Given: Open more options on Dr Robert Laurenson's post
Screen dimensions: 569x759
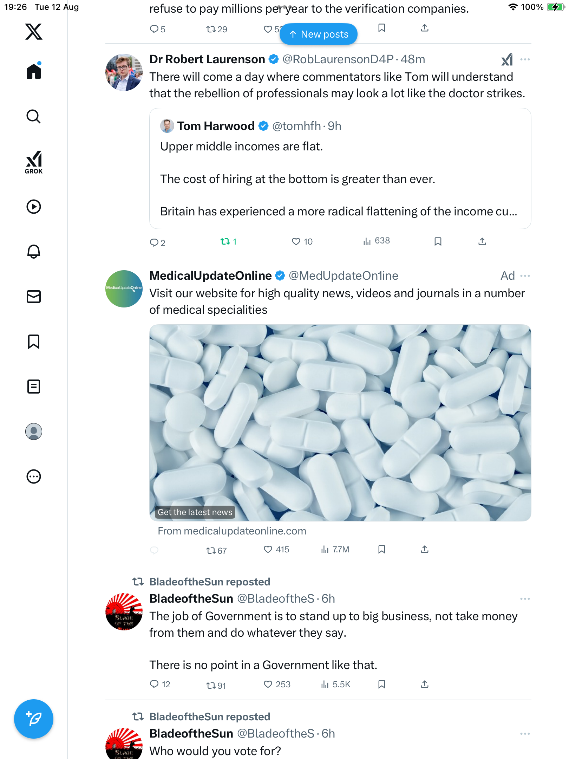Looking at the screenshot, I should pos(525,59).
